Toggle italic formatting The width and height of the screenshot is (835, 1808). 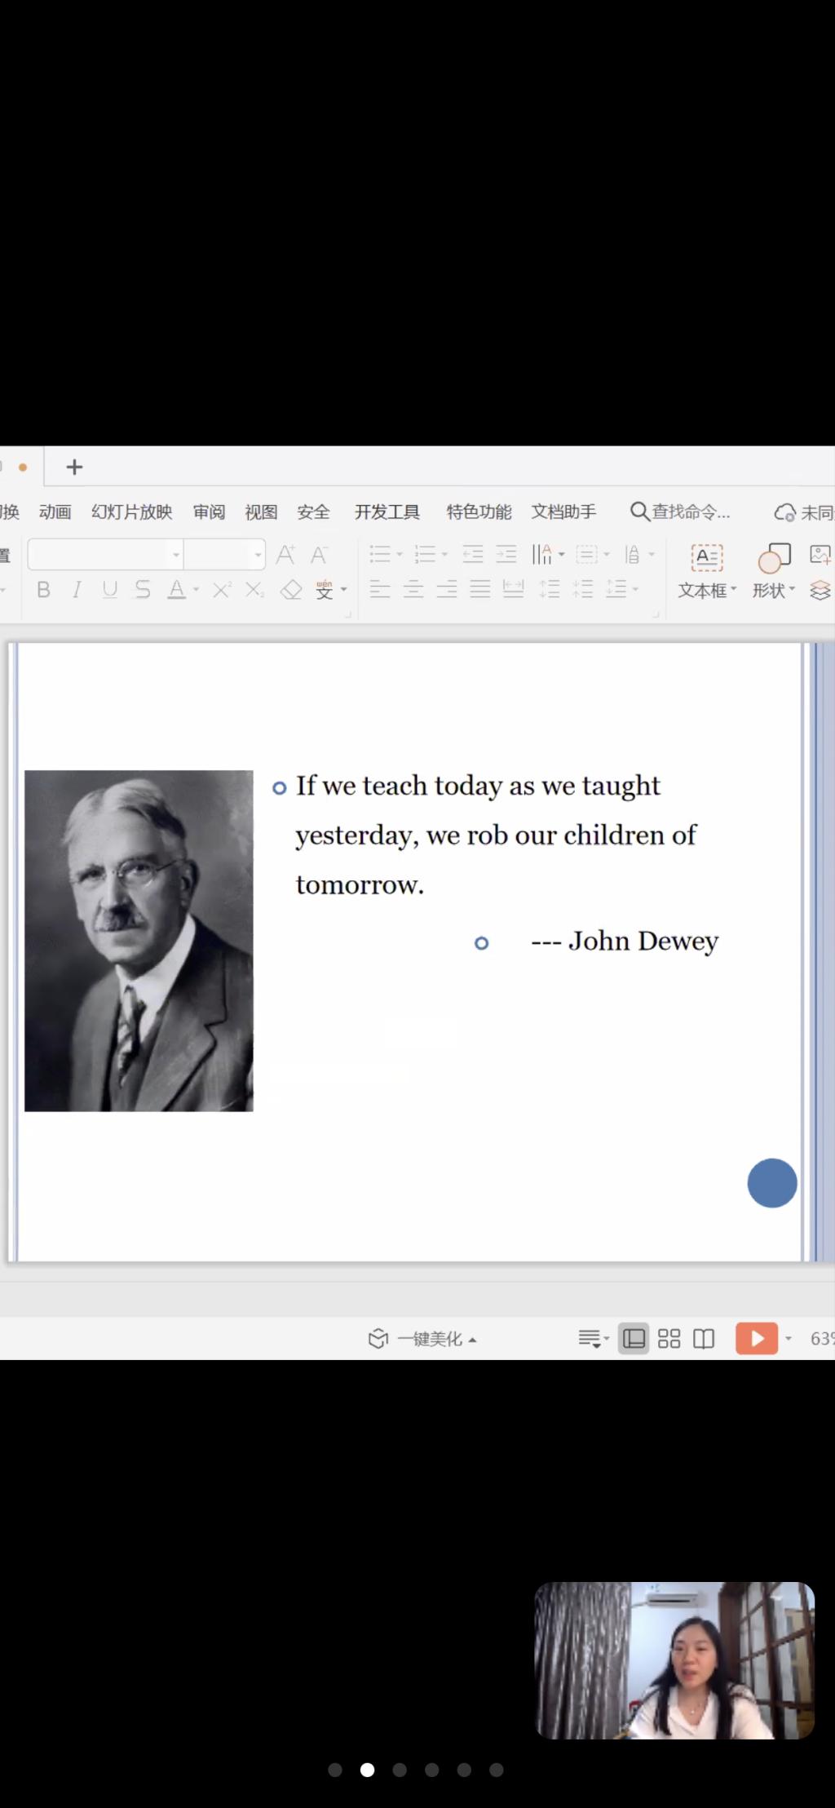[x=77, y=590]
